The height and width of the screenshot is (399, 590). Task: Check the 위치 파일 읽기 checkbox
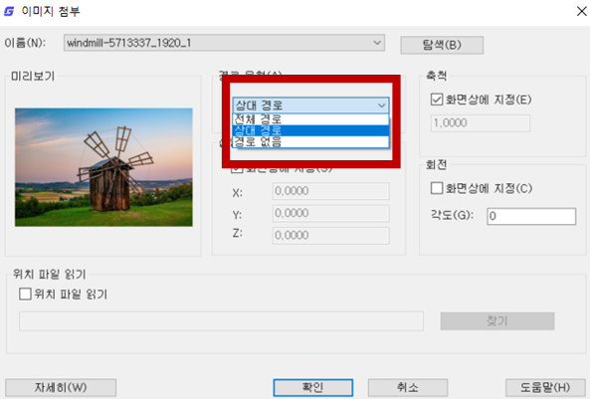(25, 294)
